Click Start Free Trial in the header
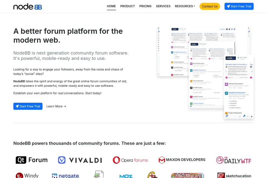This screenshot has height=178, width=267. click(x=239, y=6)
